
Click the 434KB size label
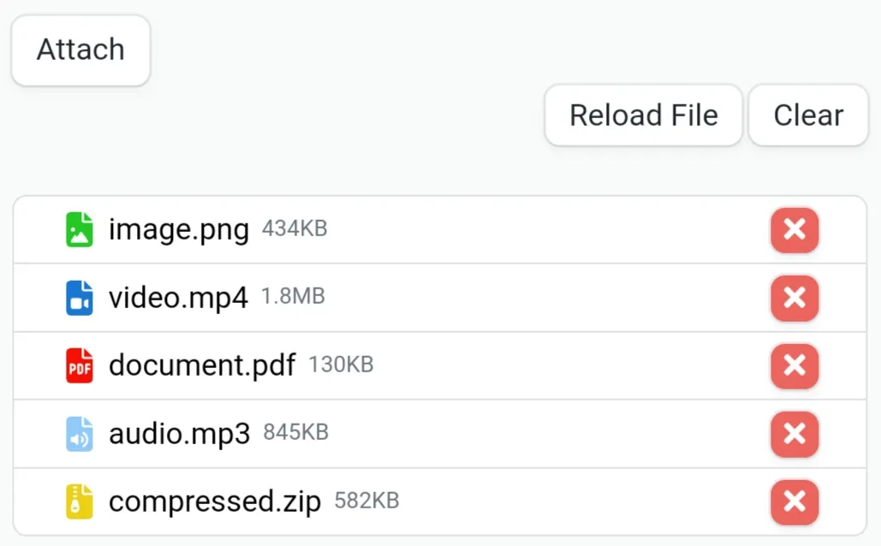(295, 228)
